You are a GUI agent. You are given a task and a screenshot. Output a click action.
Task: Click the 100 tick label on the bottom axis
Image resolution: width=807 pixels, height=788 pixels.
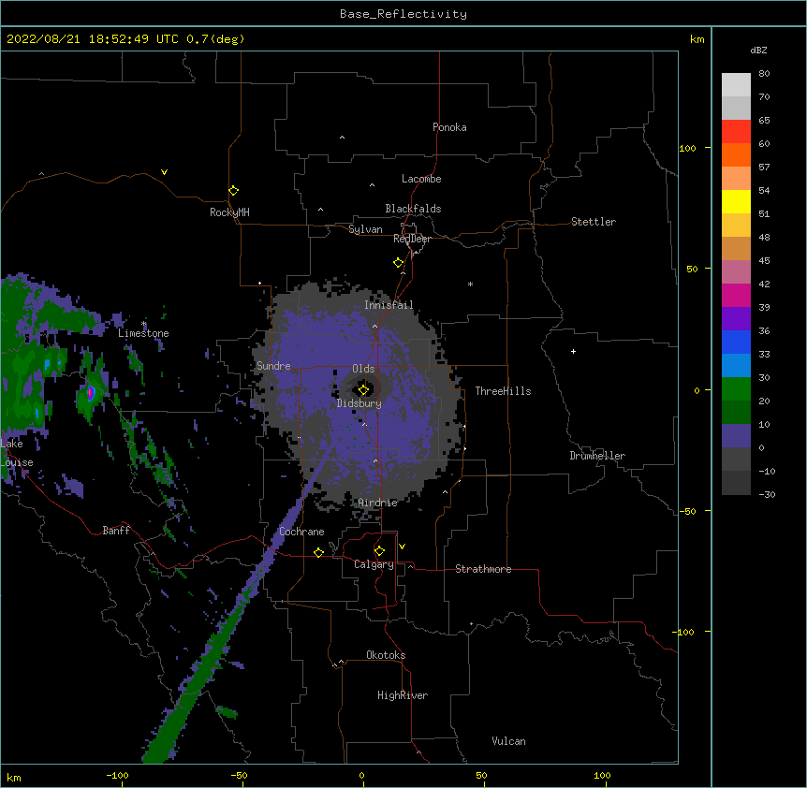(x=602, y=775)
